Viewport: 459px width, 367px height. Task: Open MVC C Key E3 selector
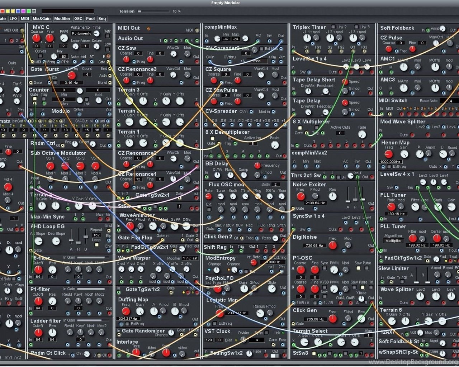[x=64, y=56]
